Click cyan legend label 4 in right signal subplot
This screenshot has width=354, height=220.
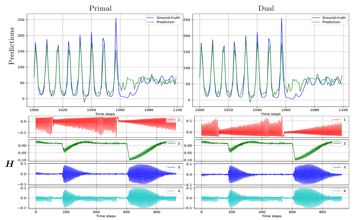(345, 191)
